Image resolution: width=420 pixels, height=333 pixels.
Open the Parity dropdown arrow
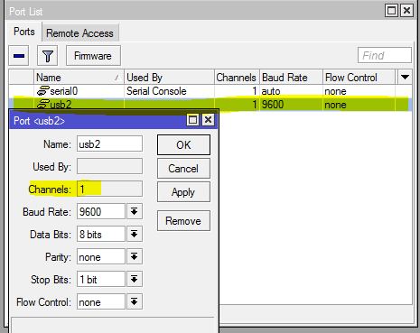[x=135, y=256]
